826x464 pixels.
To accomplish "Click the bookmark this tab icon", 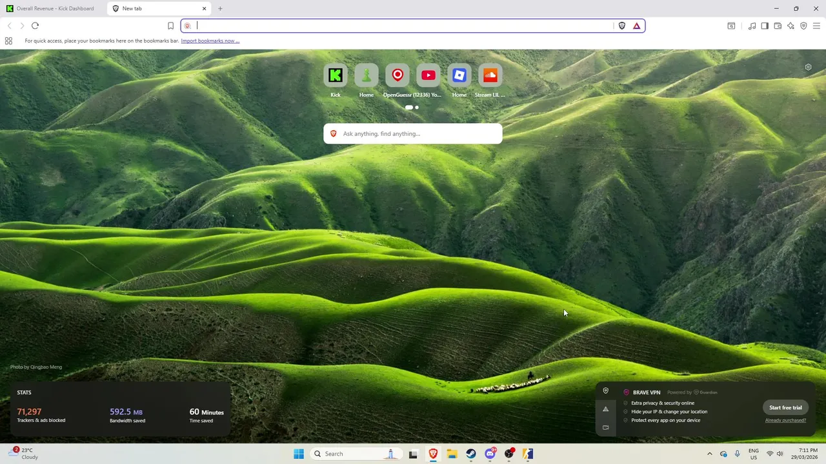I will pos(170,26).
